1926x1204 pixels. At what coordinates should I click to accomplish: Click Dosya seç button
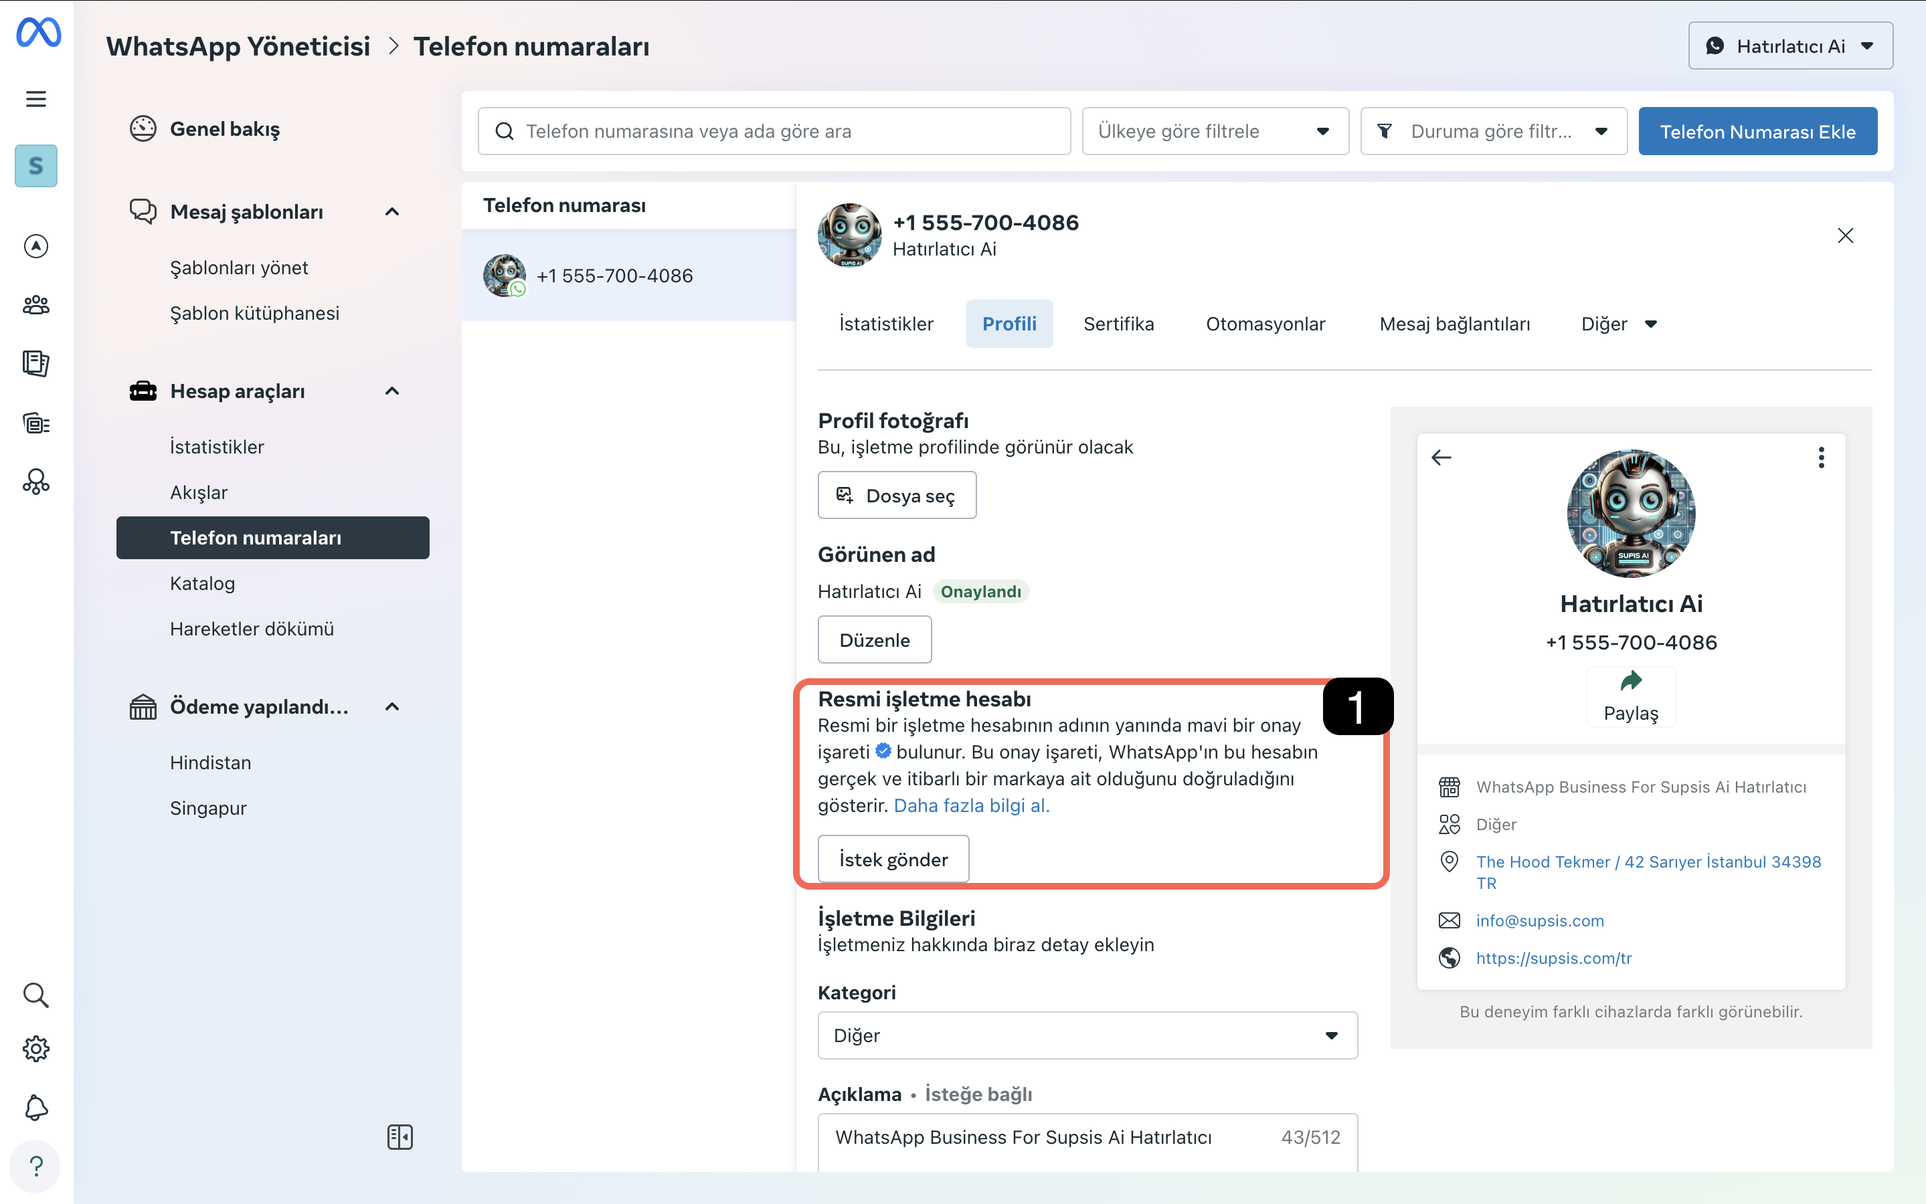click(x=897, y=495)
